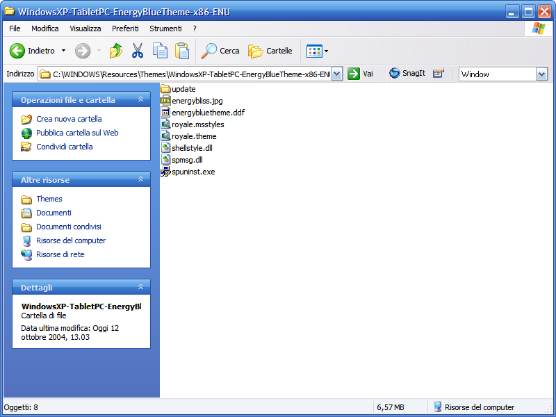Select the file name royale.msstyles
Screen dimensions: 556x417
tap(198, 124)
